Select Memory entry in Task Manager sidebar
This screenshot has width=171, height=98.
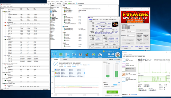click(x=129, y=65)
